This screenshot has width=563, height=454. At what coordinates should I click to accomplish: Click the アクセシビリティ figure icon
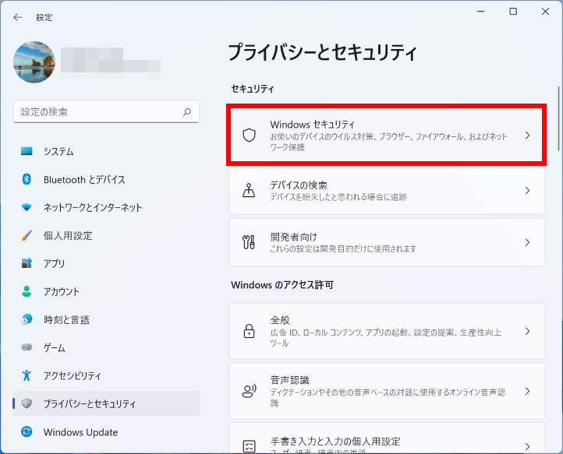tap(27, 375)
